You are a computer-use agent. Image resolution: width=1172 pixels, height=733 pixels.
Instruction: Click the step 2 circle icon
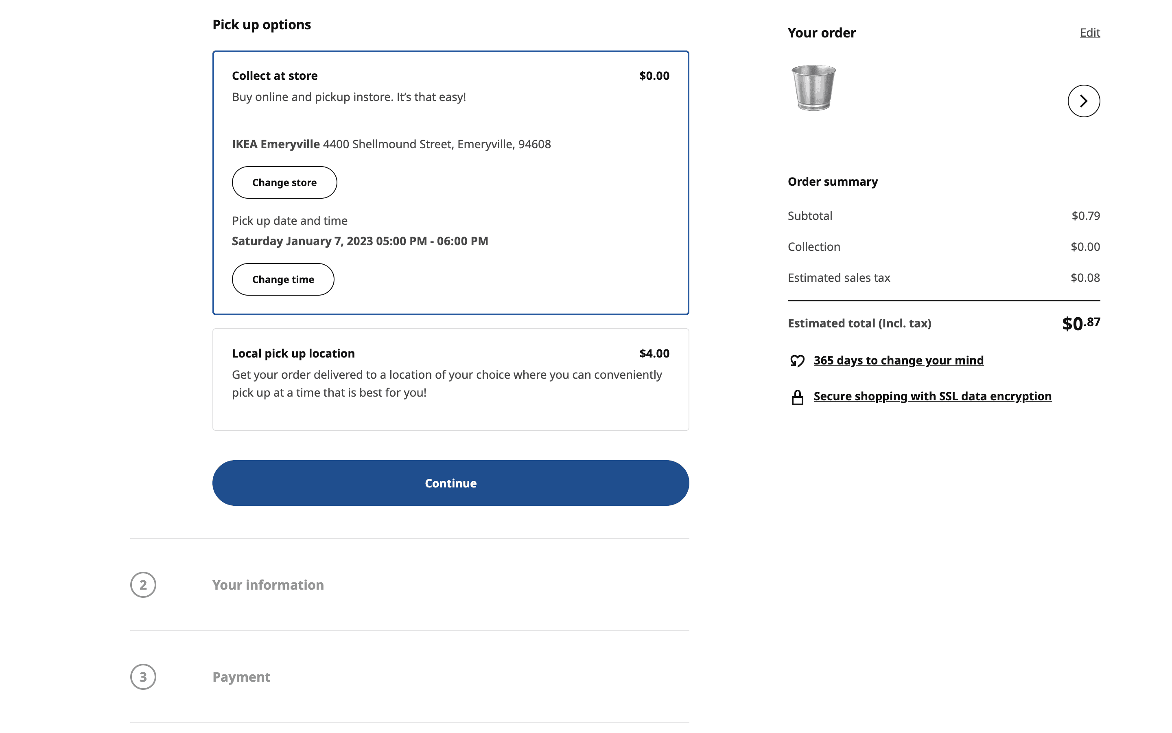coord(143,585)
